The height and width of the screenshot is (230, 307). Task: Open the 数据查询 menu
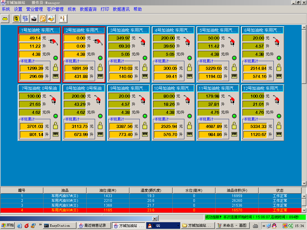pyautogui.click(x=88, y=9)
